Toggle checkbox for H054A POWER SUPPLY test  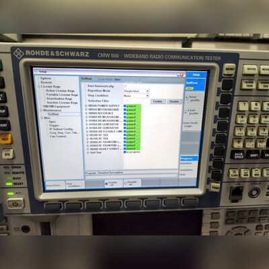coord(125,106)
